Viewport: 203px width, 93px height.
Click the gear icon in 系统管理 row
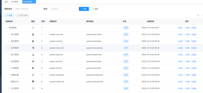pyautogui.click(x=33, y=28)
